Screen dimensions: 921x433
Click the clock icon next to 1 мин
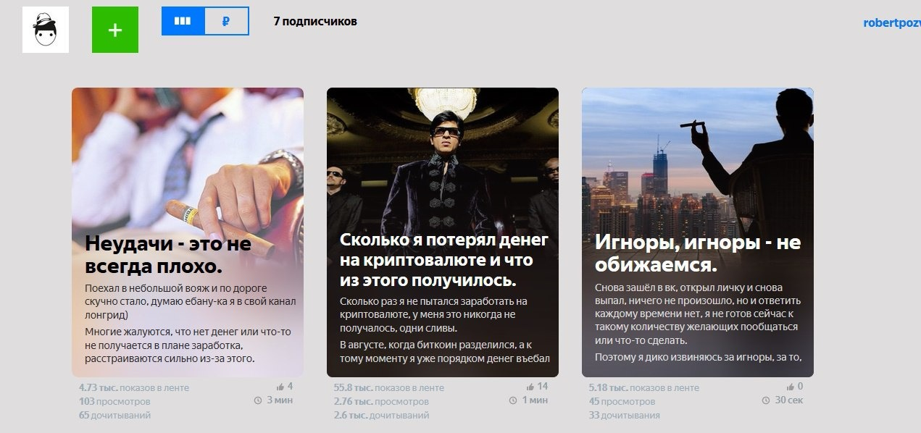(x=513, y=400)
